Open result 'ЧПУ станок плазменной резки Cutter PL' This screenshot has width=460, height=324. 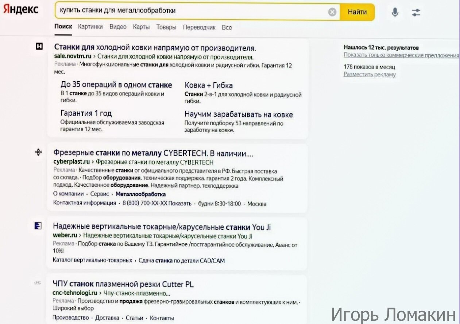point(123,284)
